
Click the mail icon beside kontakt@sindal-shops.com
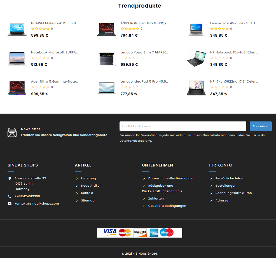click(10, 204)
